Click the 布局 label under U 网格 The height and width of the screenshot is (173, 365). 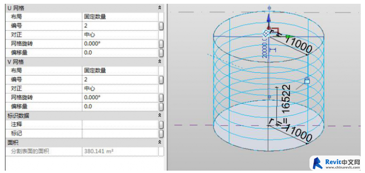pyautogui.click(x=17, y=17)
